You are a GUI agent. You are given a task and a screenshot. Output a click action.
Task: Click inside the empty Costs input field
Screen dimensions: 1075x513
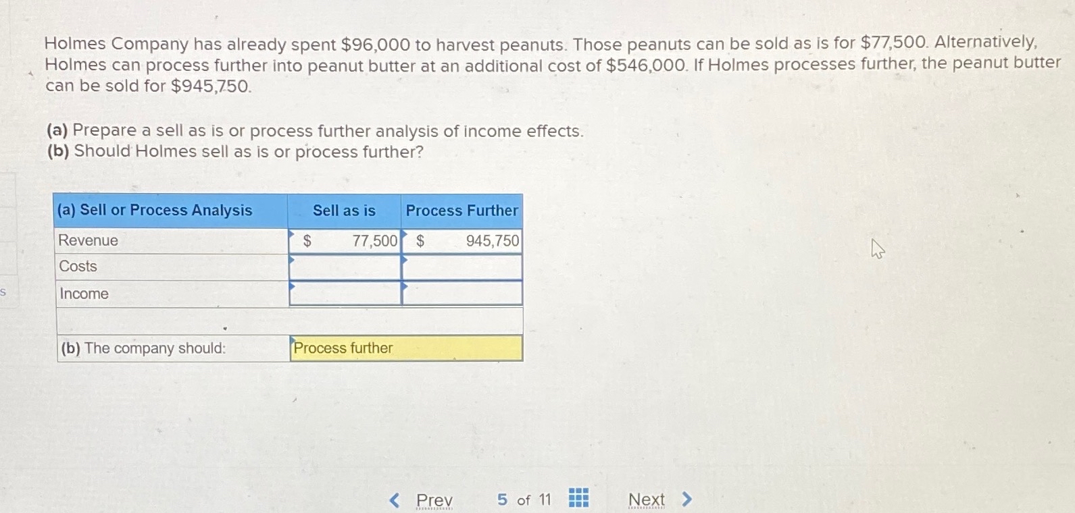345,266
